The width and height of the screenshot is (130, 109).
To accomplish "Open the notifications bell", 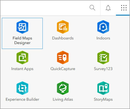I will (108, 8).
